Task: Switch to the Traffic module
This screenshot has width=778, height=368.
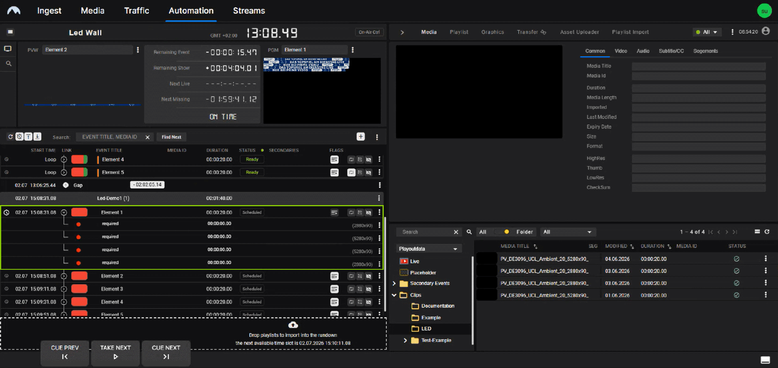Action: (x=137, y=11)
